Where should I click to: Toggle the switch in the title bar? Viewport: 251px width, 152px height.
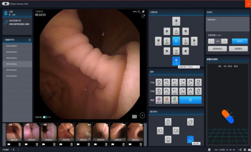click(5, 3)
